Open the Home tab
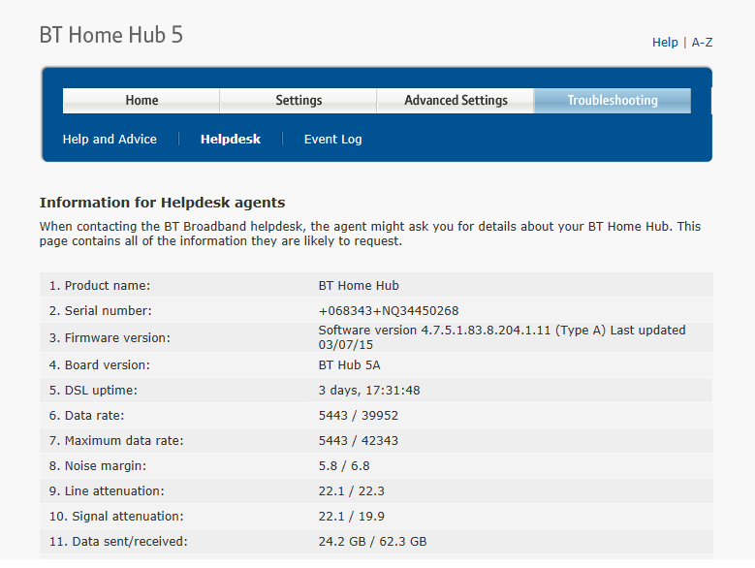Viewport: 755px width, 568px height. point(142,101)
